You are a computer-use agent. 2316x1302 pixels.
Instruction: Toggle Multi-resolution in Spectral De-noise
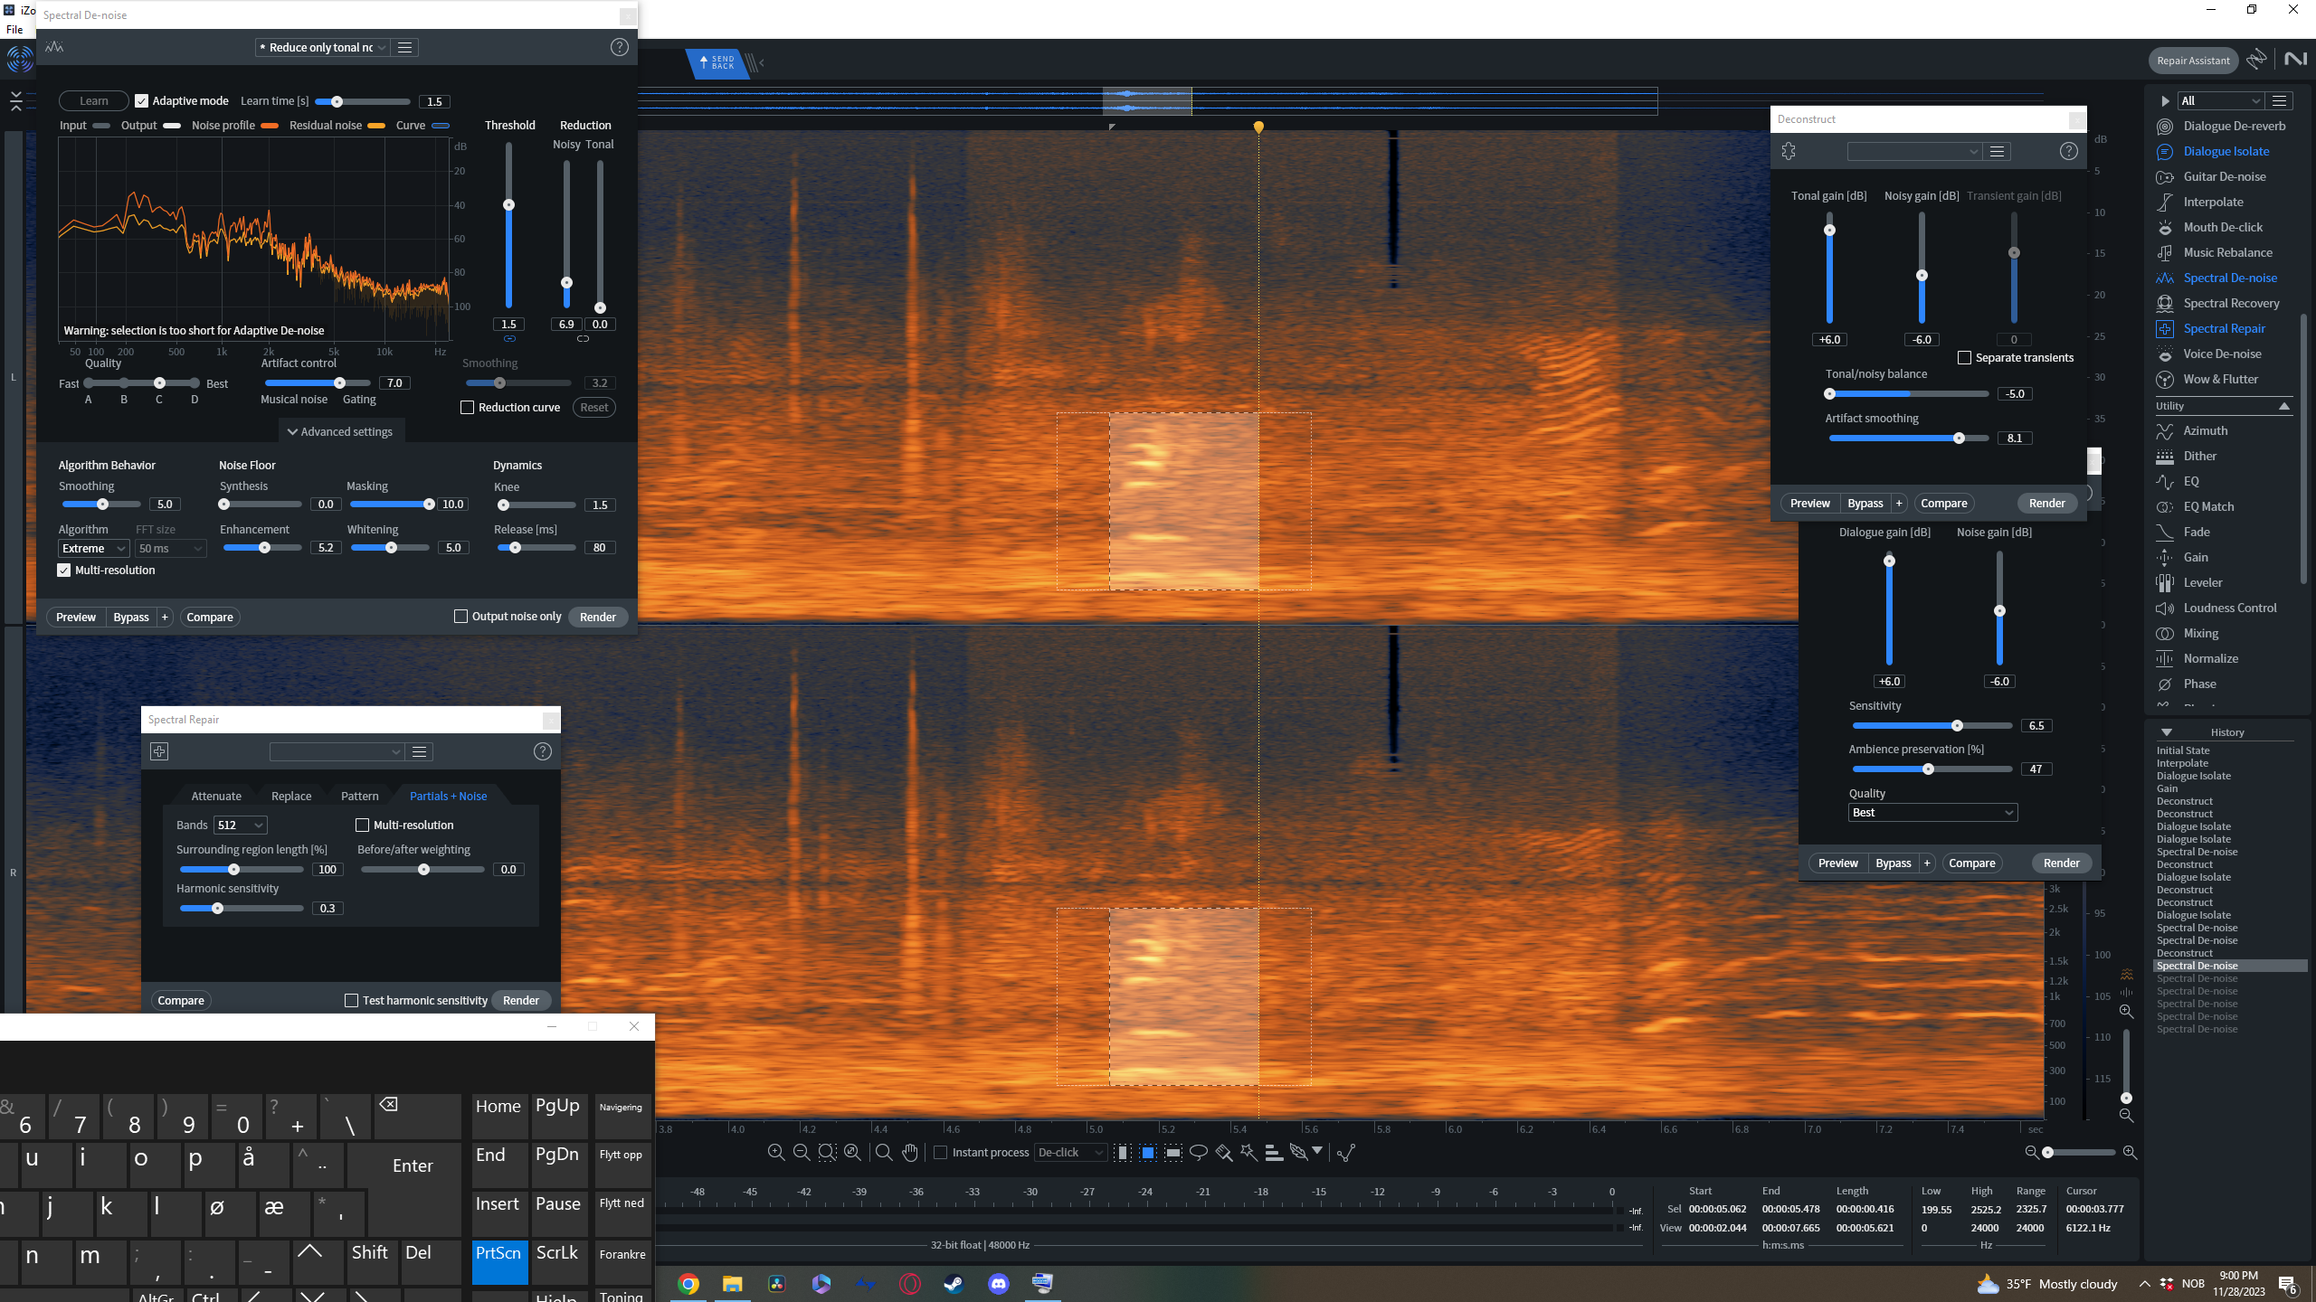(x=63, y=570)
